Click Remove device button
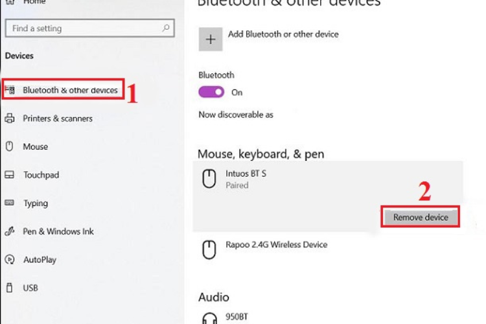 (421, 217)
